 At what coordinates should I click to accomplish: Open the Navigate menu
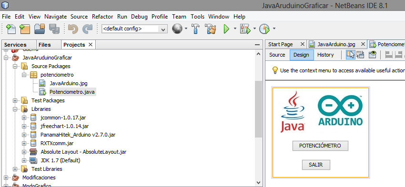[56, 17]
